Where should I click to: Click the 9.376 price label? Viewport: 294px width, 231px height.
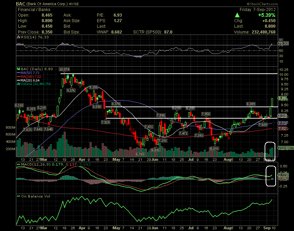[71, 90]
